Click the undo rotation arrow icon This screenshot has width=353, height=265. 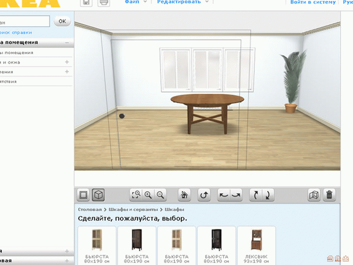click(204, 195)
